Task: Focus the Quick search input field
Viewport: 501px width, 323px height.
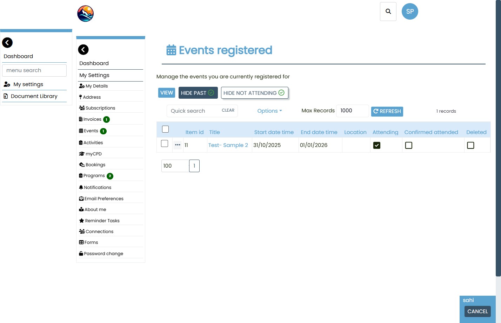Action: pos(194,111)
